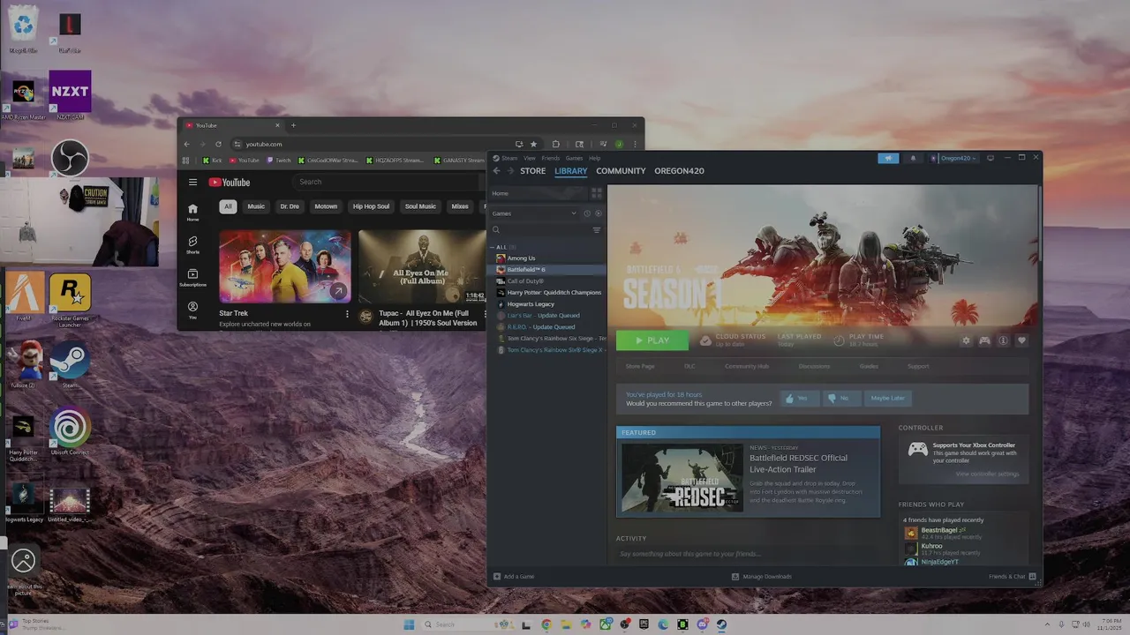Open Steam announcements megaphone icon
Viewport: 1130px width, 635px height.
(x=888, y=158)
